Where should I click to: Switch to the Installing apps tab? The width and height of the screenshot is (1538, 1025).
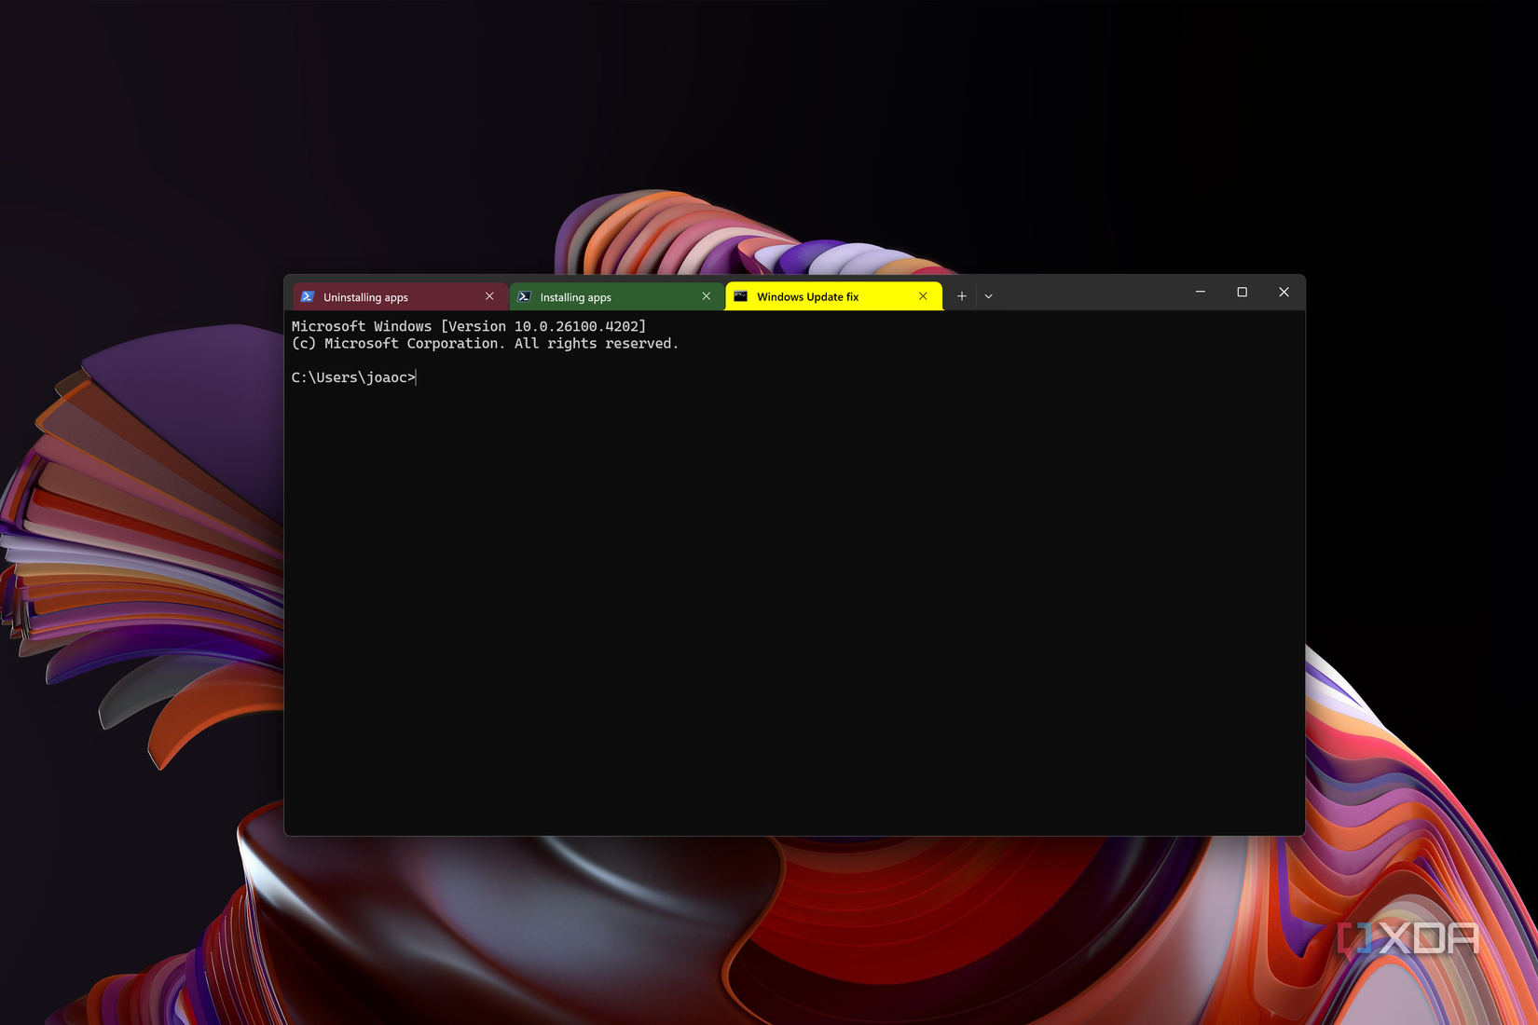pos(597,296)
